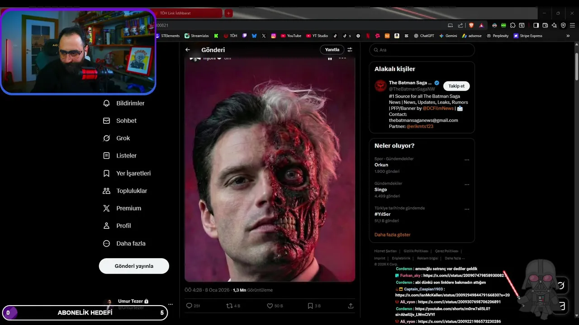Screen dimensions: 579x325
Task: Open Gizlilik Politikası footer link
Action: tap(416, 251)
